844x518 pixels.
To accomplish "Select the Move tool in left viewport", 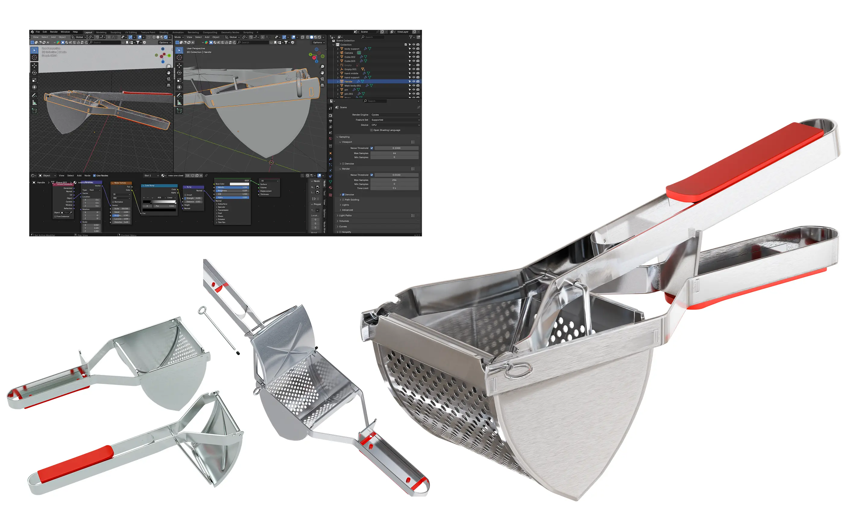I will 34,65.
